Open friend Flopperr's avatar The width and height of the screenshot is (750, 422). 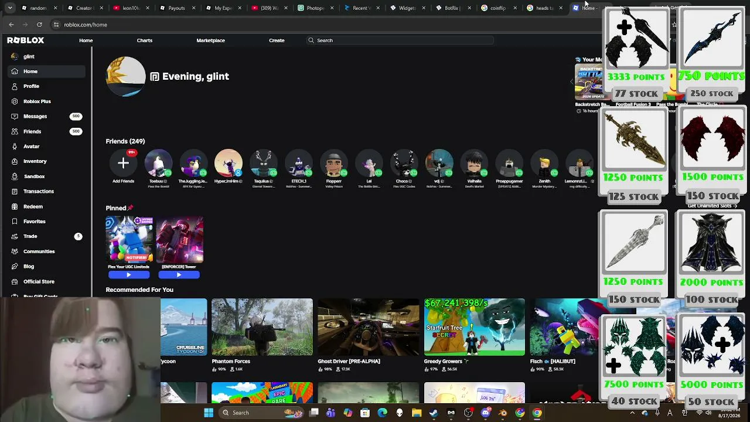click(333, 163)
